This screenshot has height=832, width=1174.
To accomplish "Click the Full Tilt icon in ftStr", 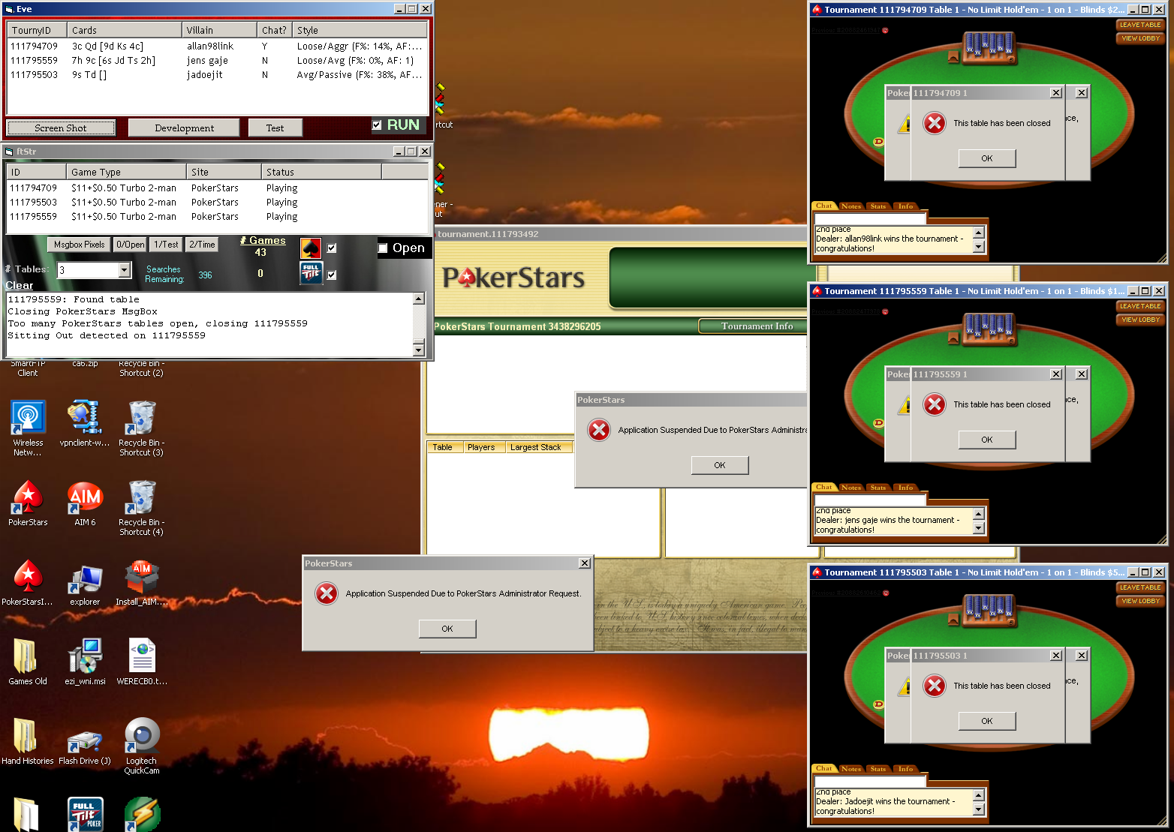I will click(311, 274).
